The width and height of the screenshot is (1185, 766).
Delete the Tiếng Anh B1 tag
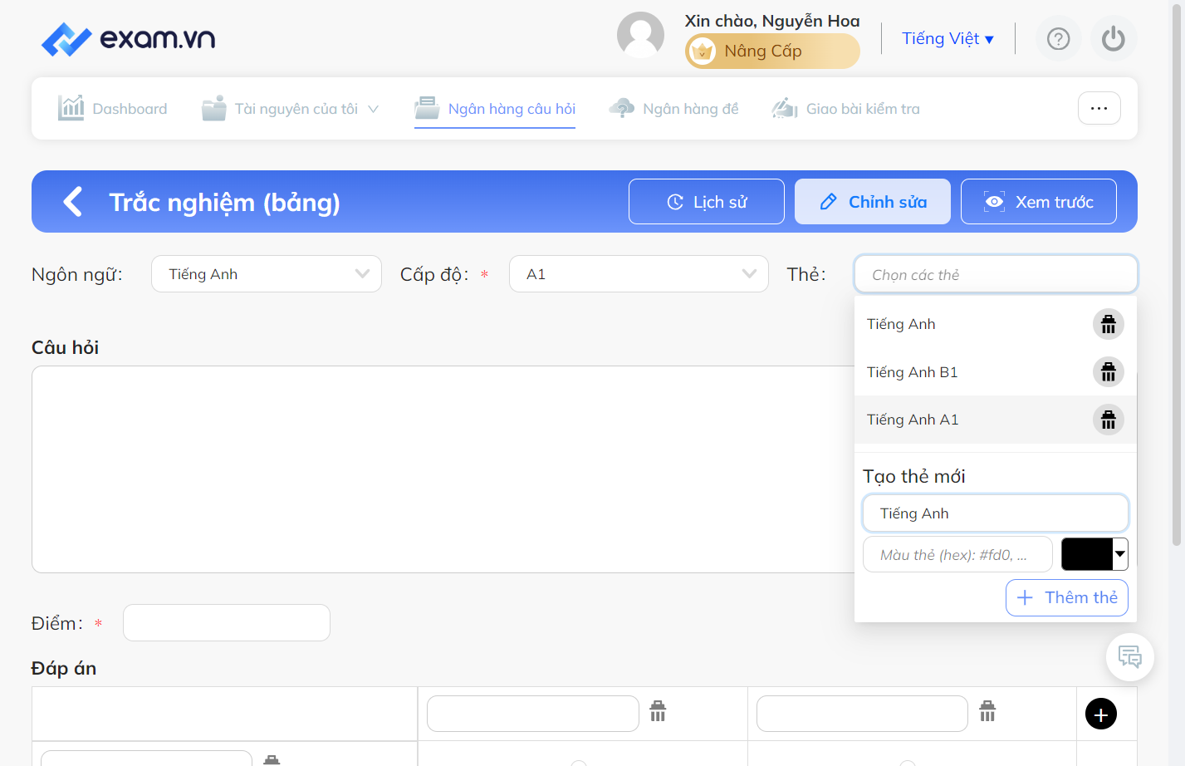tap(1108, 372)
